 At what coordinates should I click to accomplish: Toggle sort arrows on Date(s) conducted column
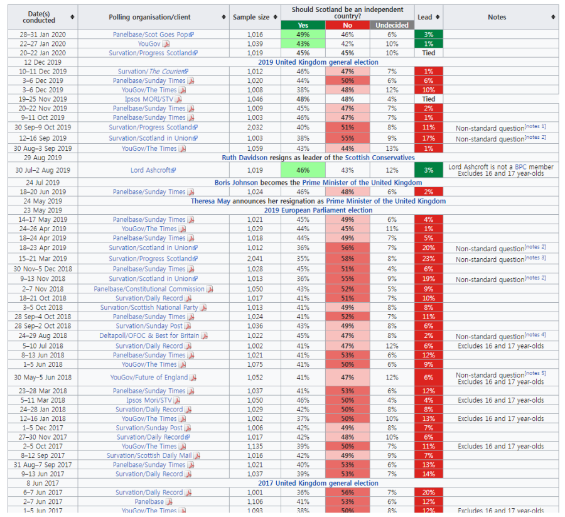[73, 17]
